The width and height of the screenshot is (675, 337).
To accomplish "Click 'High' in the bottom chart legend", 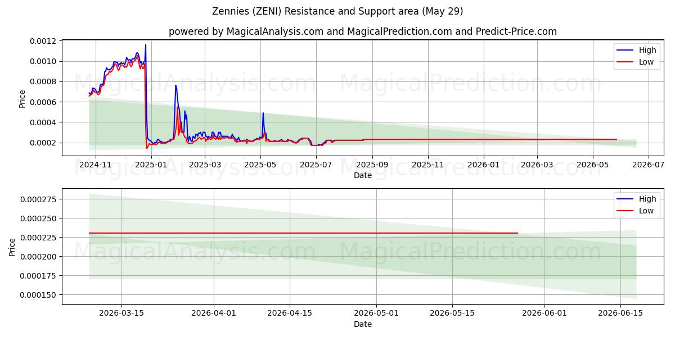I will point(647,199).
